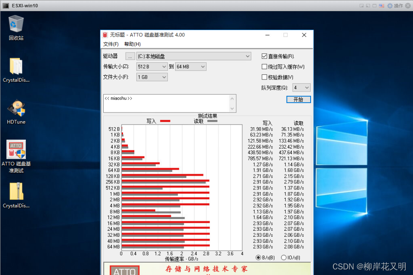
Task: Click the Start (开始) button
Action: [299, 100]
